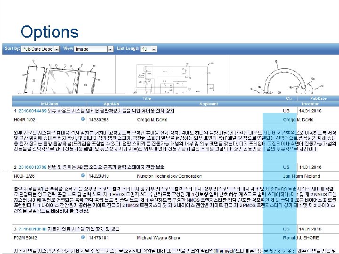Click classification code H04R 1/02
Image resolution: width=339 pixels, height=254 pixels.
(24, 119)
